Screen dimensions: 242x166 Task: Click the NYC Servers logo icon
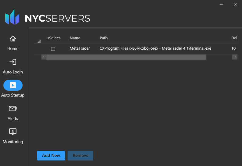click(12, 17)
